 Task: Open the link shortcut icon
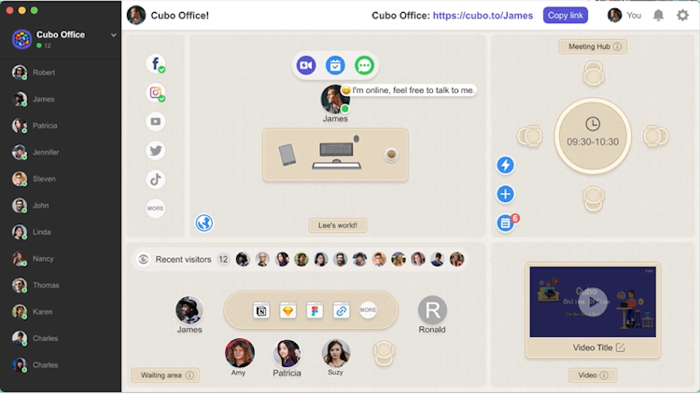[342, 310]
